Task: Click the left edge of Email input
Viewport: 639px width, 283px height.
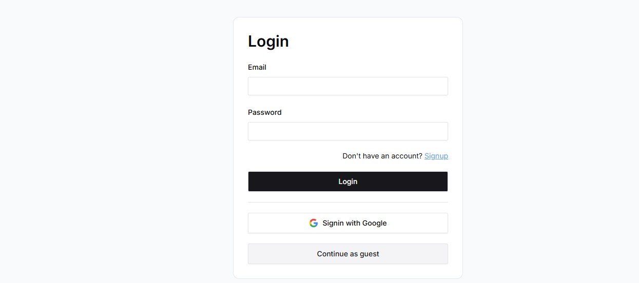Action: coord(253,86)
